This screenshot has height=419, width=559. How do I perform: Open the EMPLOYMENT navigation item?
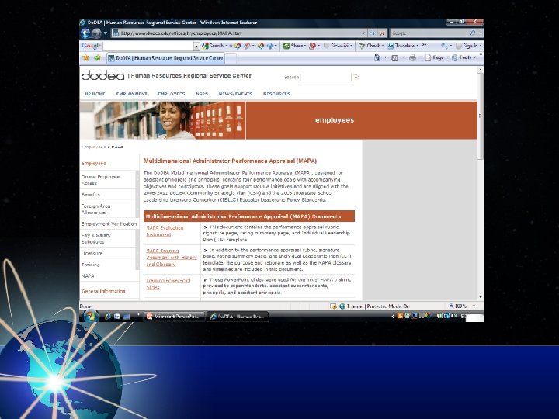131,94
